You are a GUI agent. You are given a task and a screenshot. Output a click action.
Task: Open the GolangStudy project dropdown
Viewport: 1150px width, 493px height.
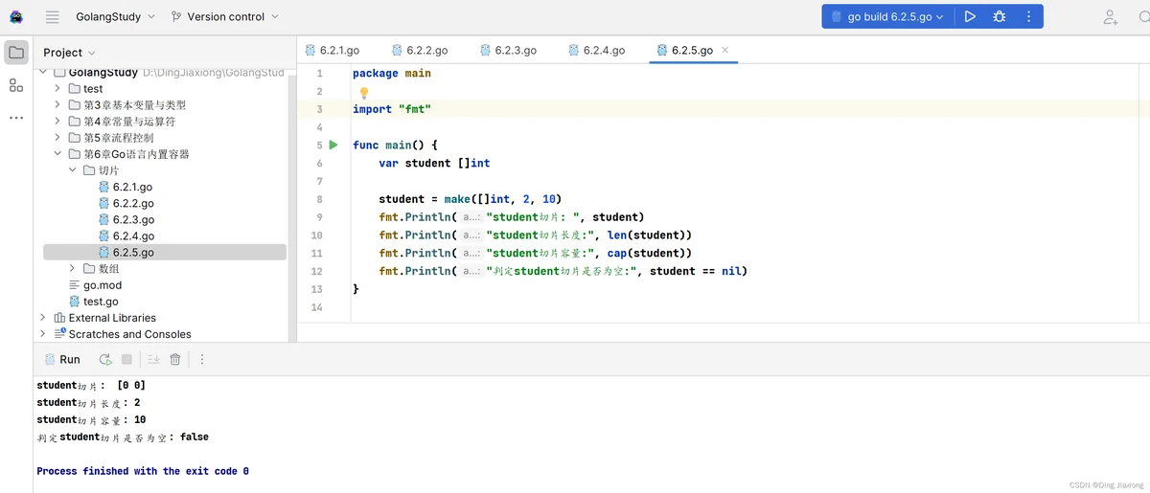(x=116, y=17)
